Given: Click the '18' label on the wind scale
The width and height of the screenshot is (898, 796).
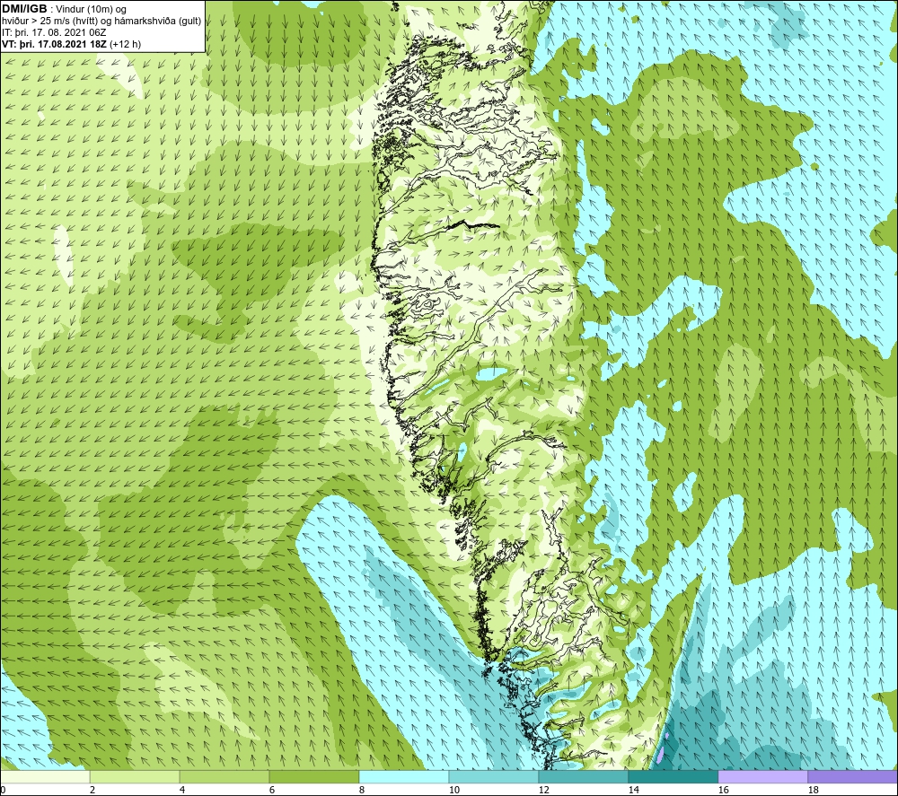Looking at the screenshot, I should tap(813, 790).
